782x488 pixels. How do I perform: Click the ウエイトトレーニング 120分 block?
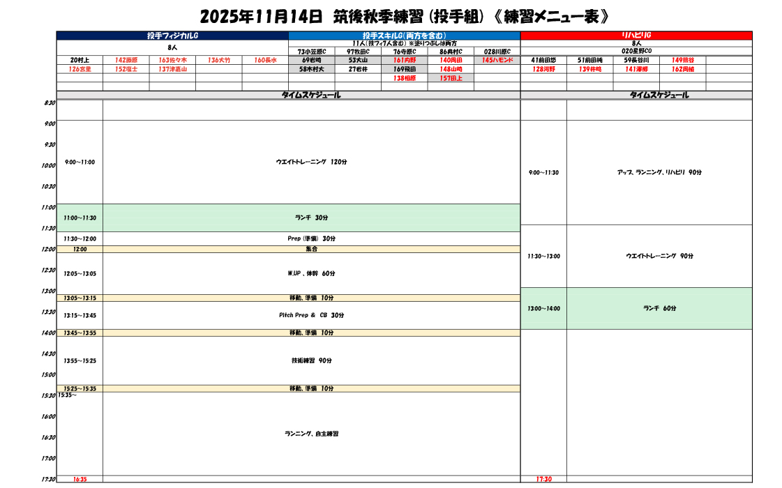(311, 162)
